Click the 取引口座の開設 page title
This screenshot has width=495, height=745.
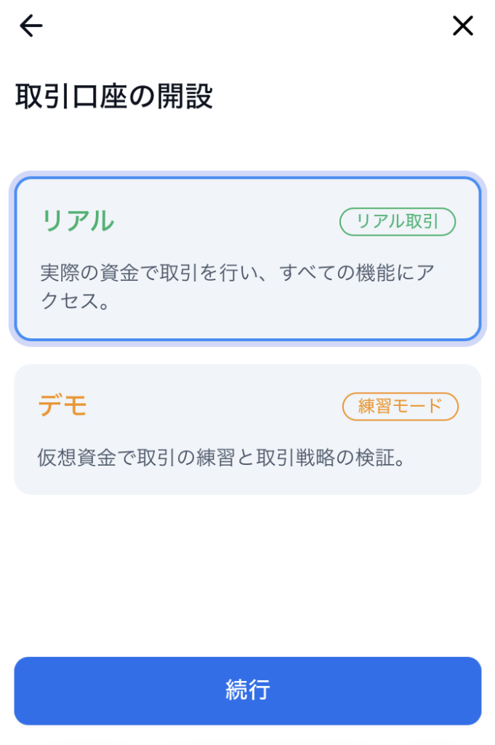(x=114, y=95)
